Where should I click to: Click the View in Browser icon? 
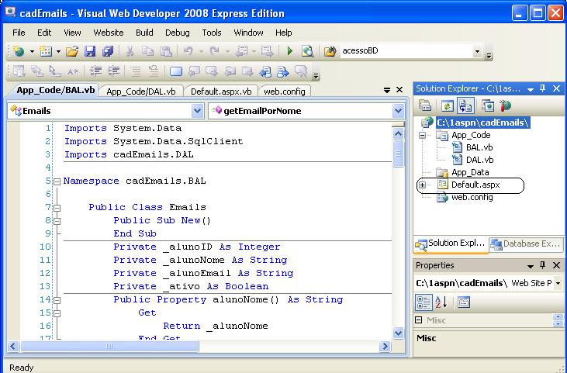coord(307,51)
